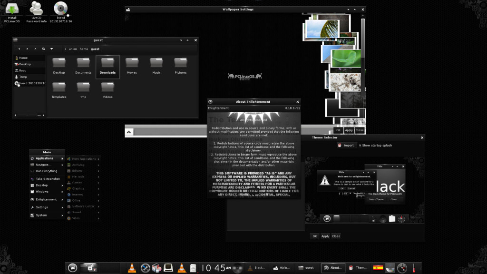Expand the Graphics applications category
This screenshot has height=274, width=487.
tap(83, 188)
